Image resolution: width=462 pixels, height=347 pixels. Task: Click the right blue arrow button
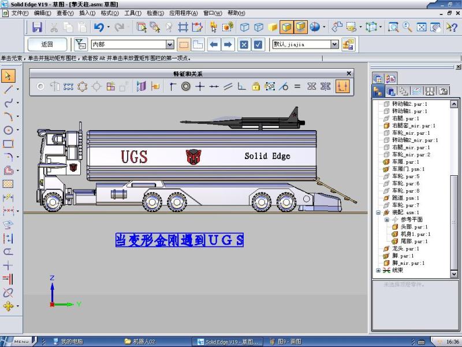tap(228, 45)
